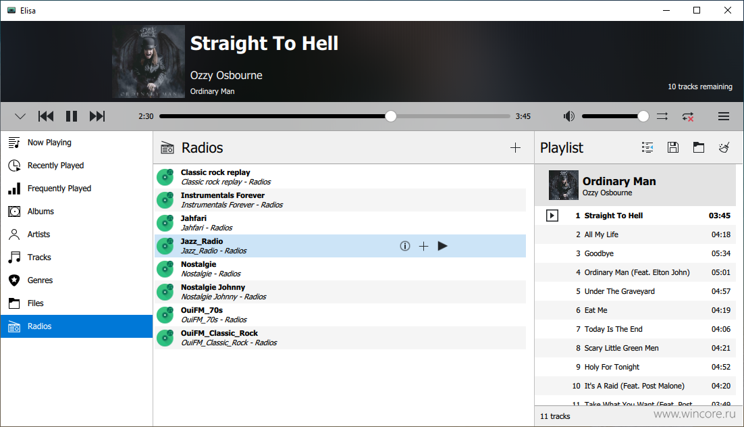Collapse the header with the chevron
744x427 pixels.
pos(20,116)
